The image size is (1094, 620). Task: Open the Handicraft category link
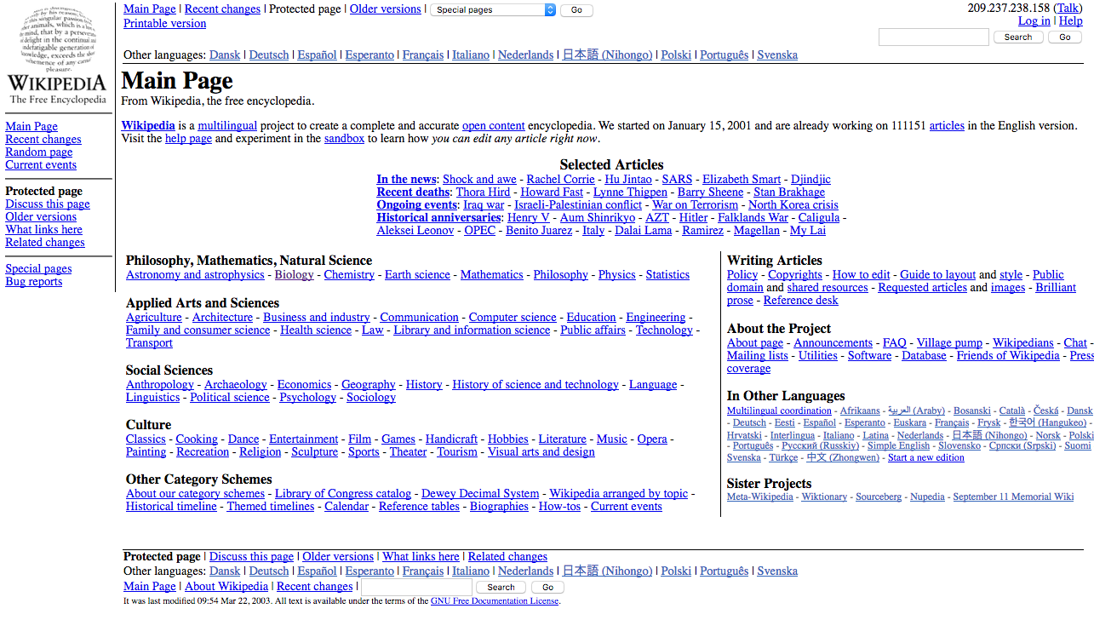pyautogui.click(x=451, y=439)
